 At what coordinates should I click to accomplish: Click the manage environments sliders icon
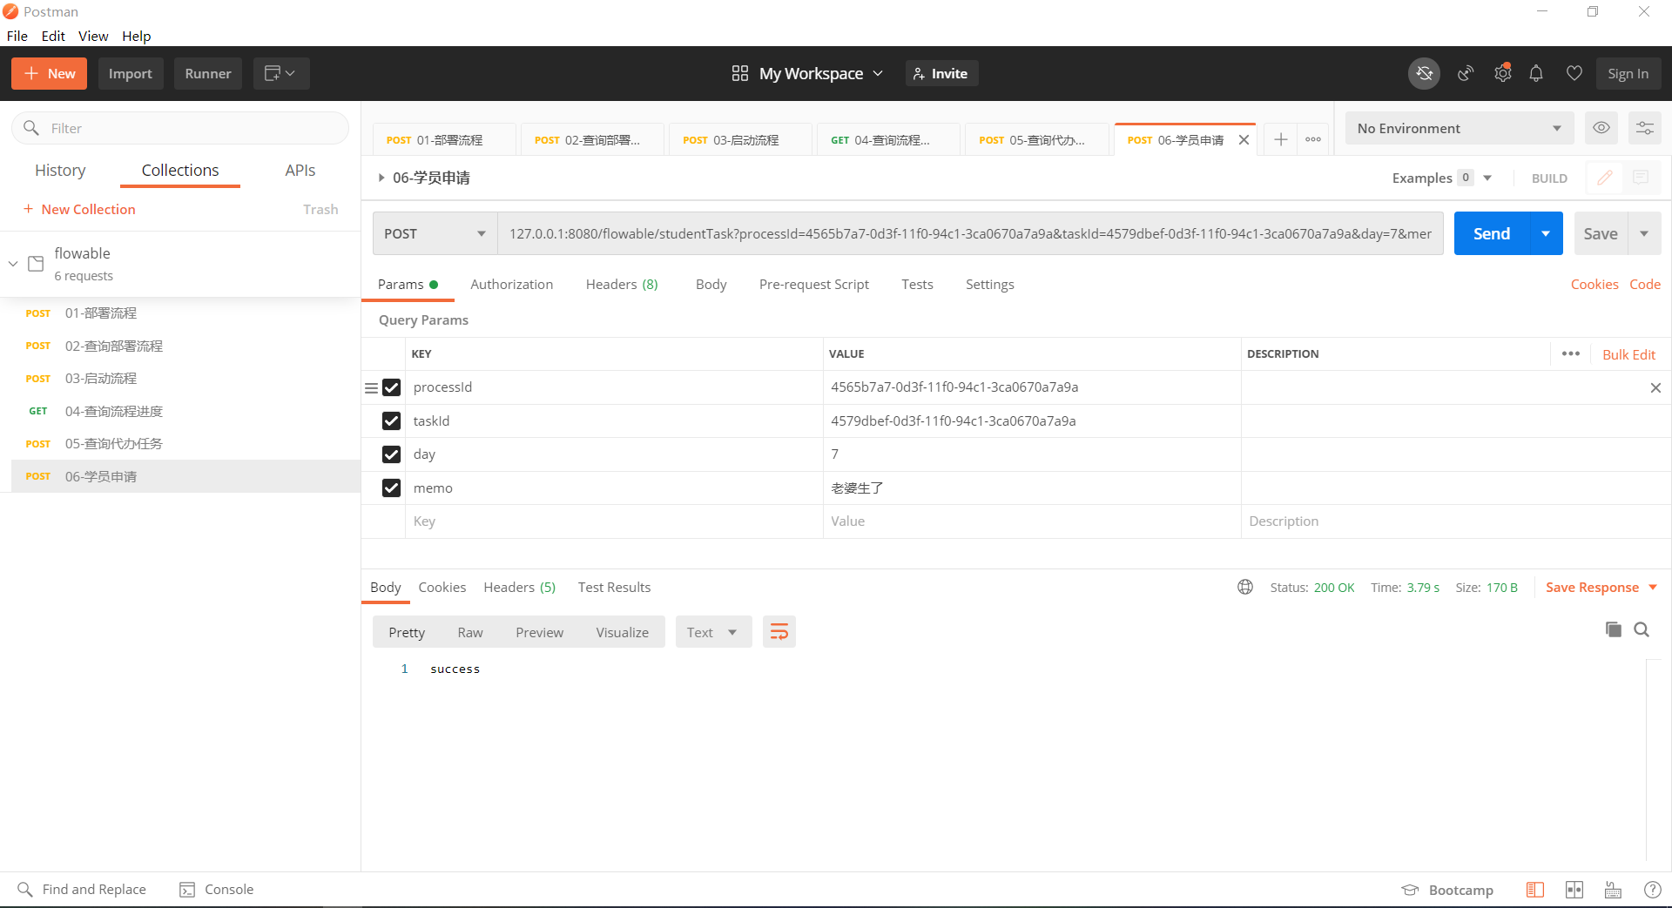coord(1644,128)
